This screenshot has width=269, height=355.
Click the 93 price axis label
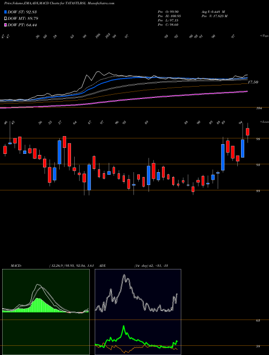tap(258, 165)
